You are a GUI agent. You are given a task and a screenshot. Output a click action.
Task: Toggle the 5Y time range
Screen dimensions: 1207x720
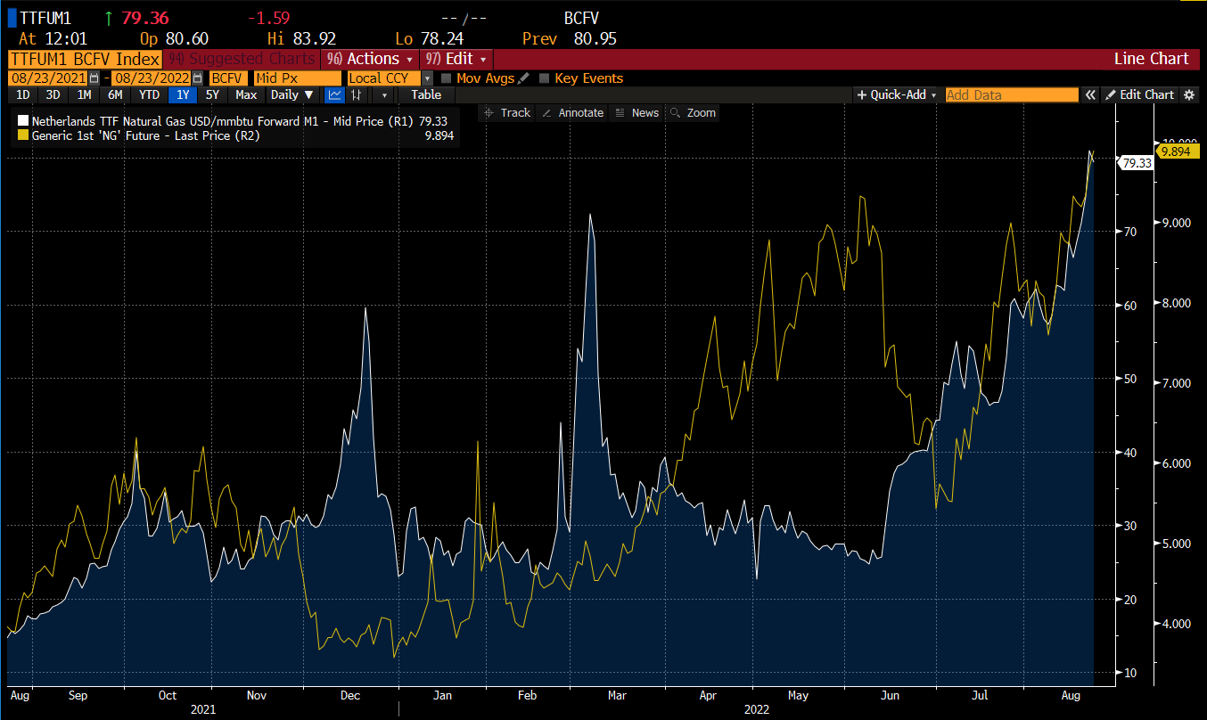pyautogui.click(x=212, y=94)
